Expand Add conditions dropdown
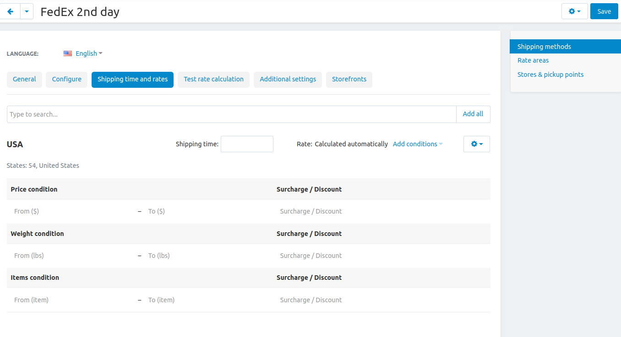621x337 pixels. coord(418,144)
